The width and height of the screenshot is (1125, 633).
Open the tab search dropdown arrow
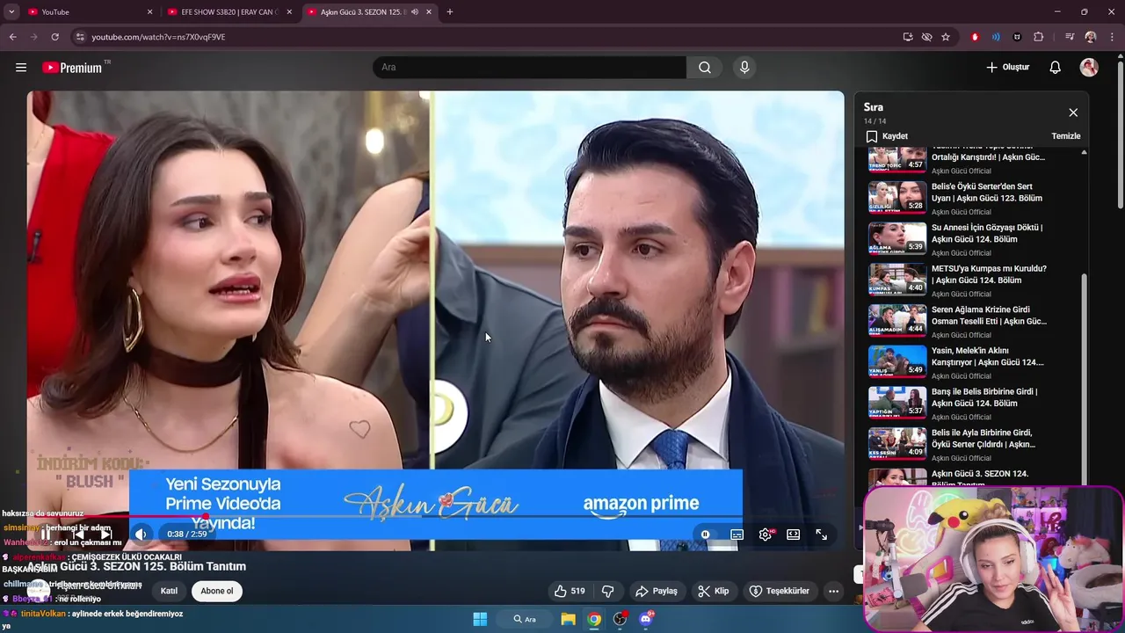(11, 12)
